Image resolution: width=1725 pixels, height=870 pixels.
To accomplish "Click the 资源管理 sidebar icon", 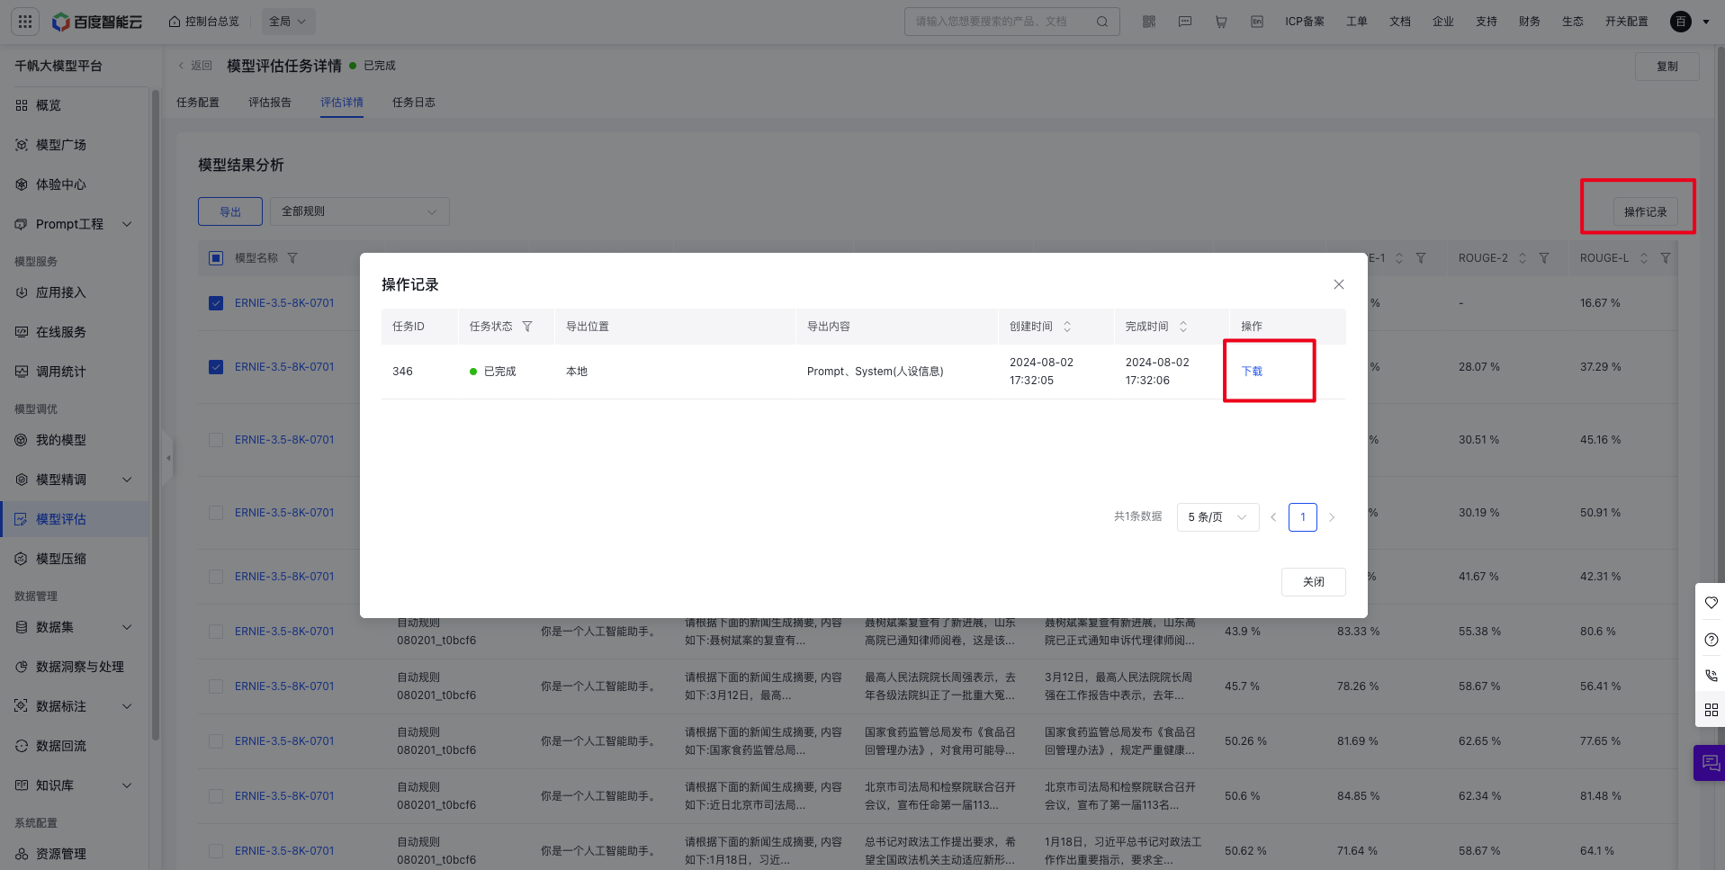I will click(x=22, y=854).
